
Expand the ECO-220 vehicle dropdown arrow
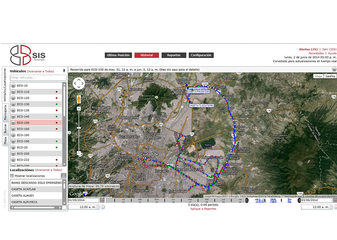click(x=13, y=154)
